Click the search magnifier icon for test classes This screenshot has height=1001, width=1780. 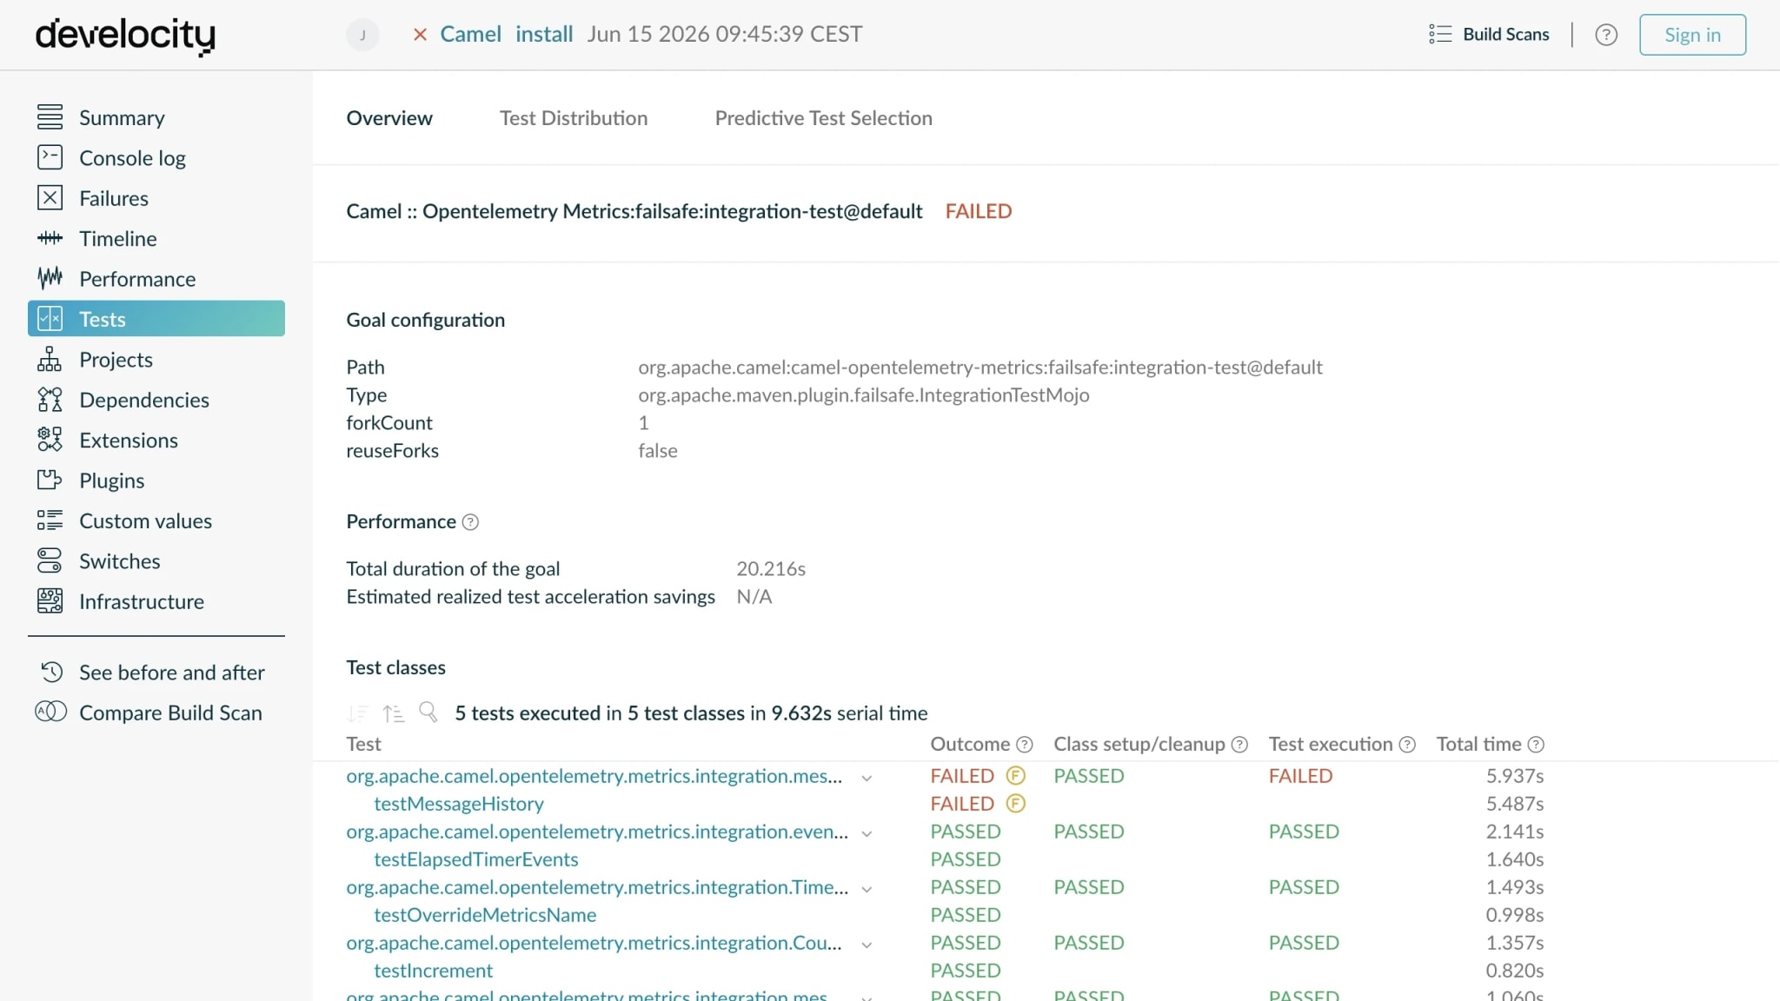point(428,713)
